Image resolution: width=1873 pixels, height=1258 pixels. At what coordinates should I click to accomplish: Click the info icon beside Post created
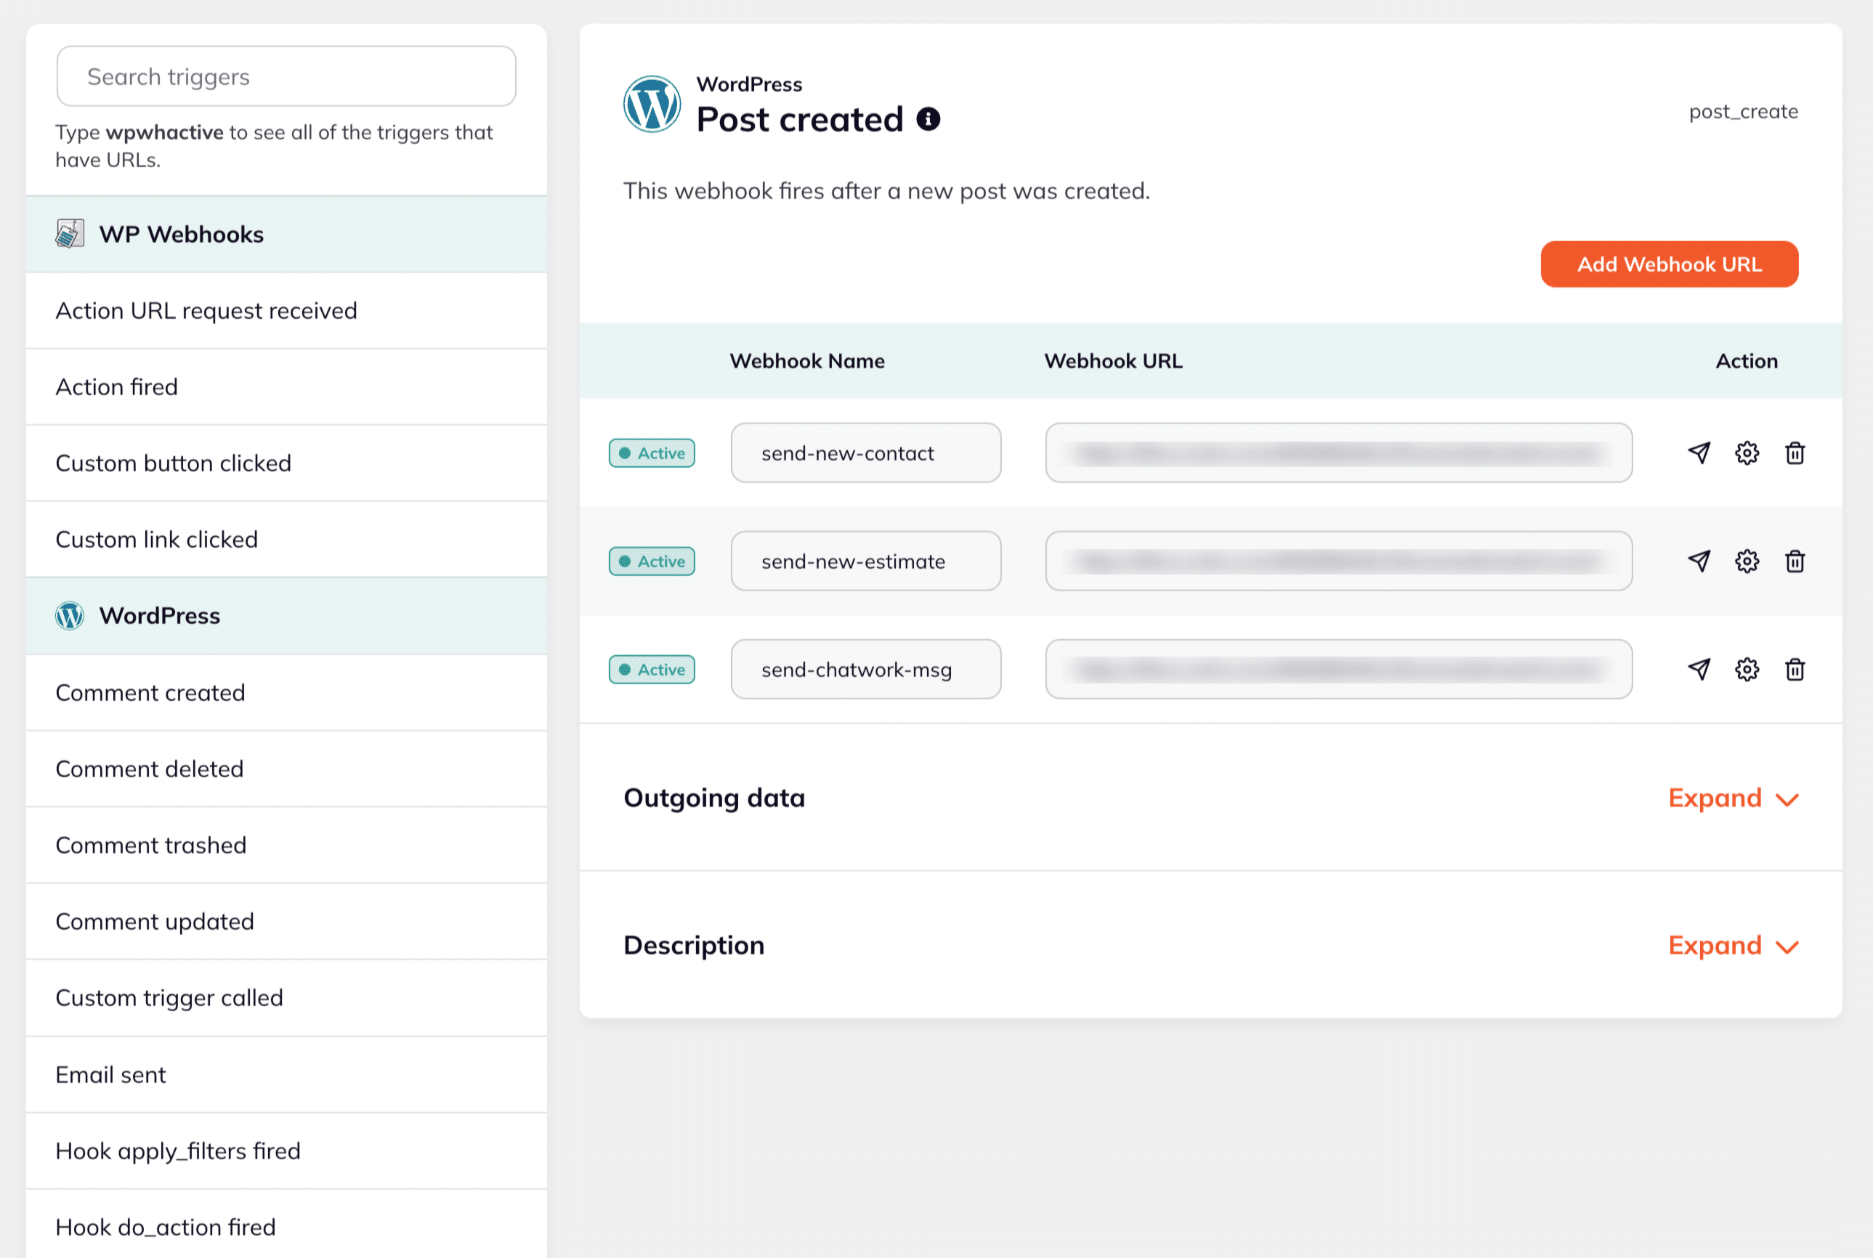[928, 118]
